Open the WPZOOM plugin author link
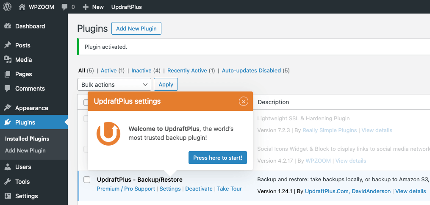 coord(318,161)
